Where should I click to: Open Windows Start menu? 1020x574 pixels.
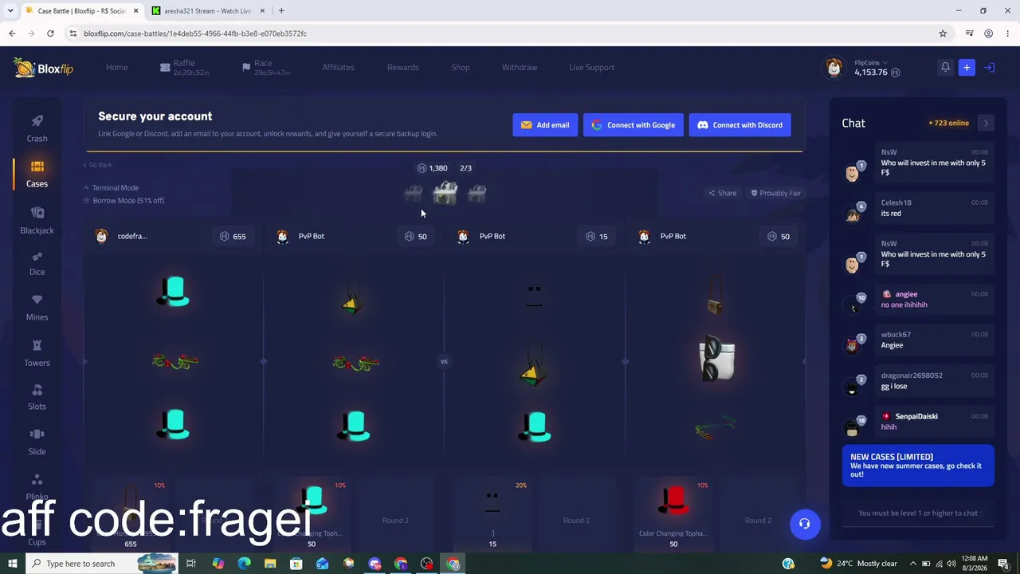13,564
